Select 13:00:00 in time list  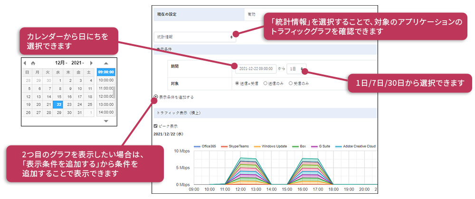coord(106,105)
